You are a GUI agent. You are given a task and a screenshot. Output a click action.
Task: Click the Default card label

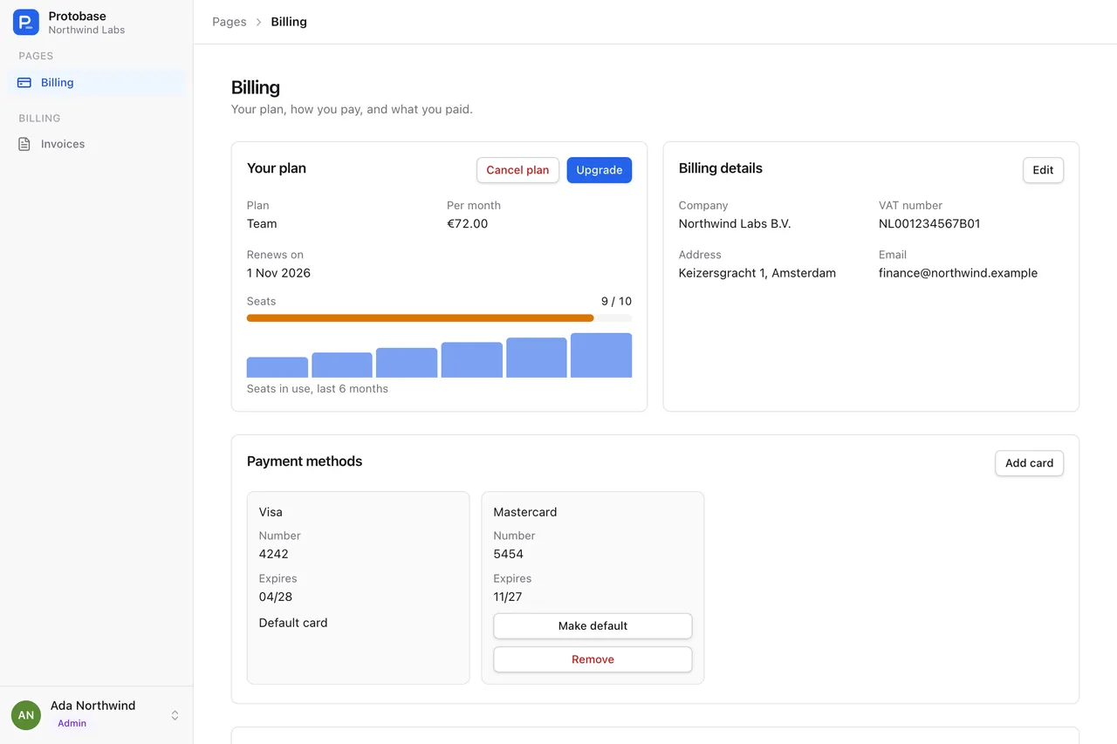[293, 623]
